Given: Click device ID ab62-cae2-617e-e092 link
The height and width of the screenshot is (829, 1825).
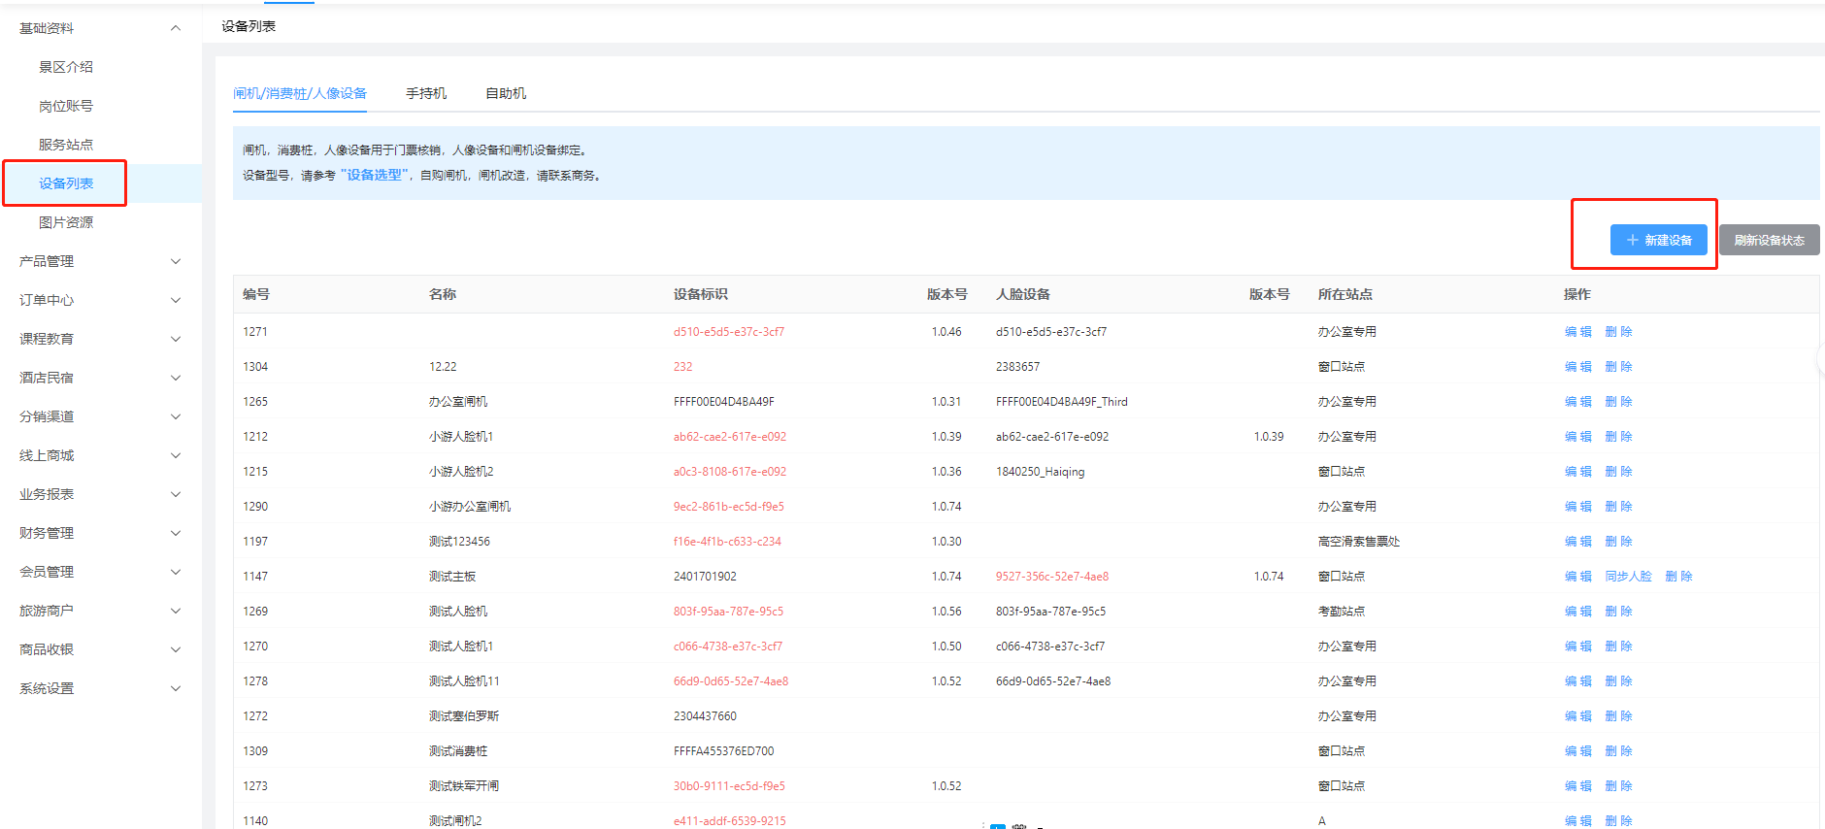Looking at the screenshot, I should pos(729,437).
